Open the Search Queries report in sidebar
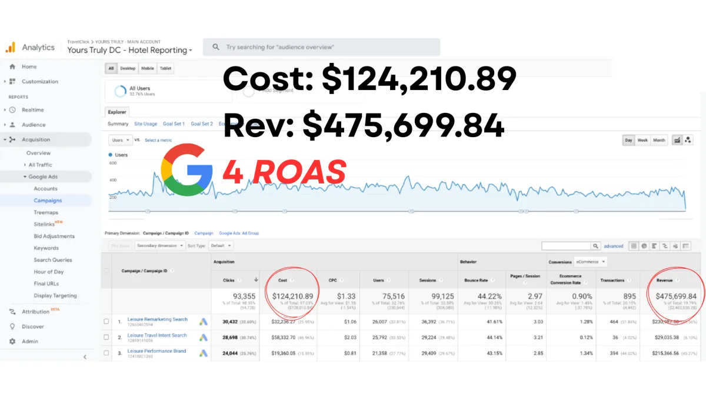Screen dimensions: 706x397 pos(52,260)
